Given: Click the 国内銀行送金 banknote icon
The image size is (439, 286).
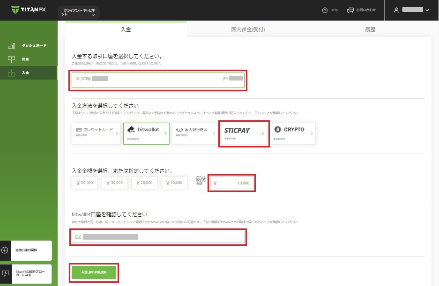Looking at the screenshot, I should [x=179, y=130].
